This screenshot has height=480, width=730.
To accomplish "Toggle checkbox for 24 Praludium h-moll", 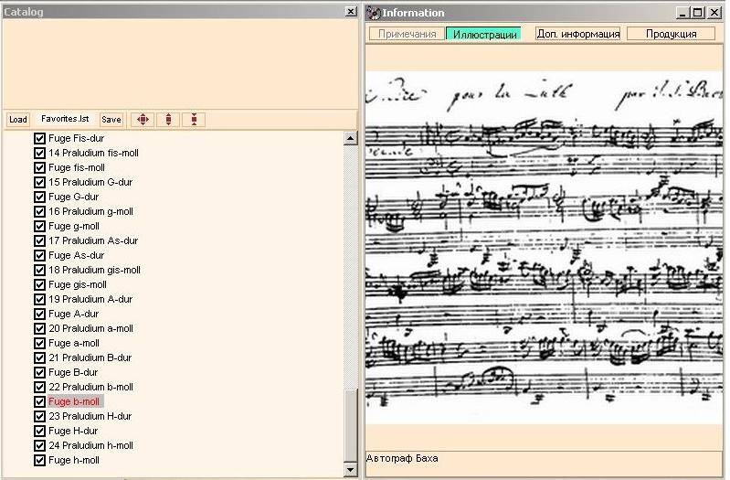I will pos(39,445).
